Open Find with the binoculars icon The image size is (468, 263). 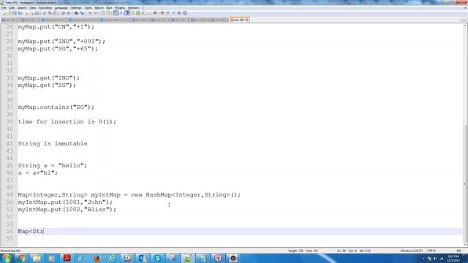(x=76, y=13)
